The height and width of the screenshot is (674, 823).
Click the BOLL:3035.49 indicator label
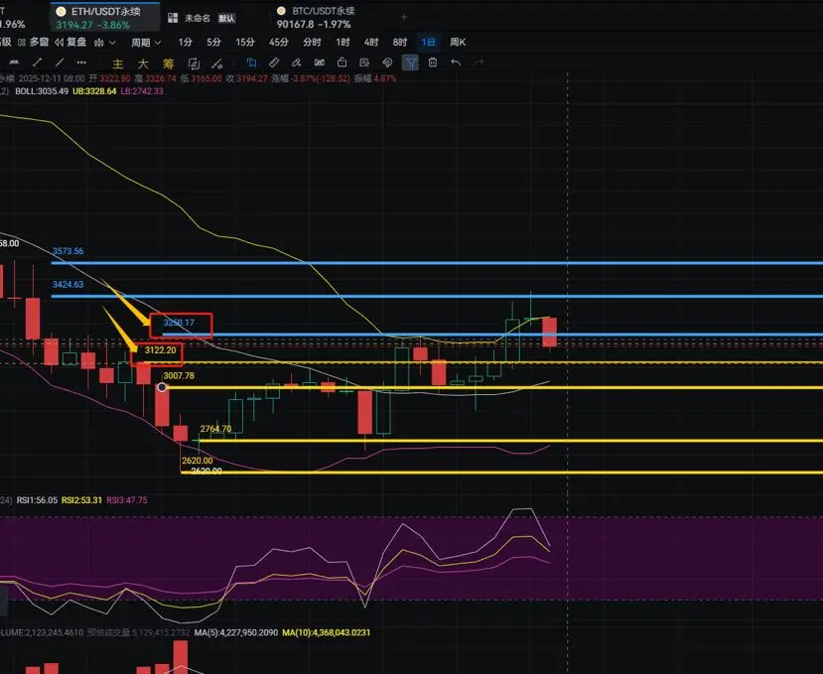42,90
